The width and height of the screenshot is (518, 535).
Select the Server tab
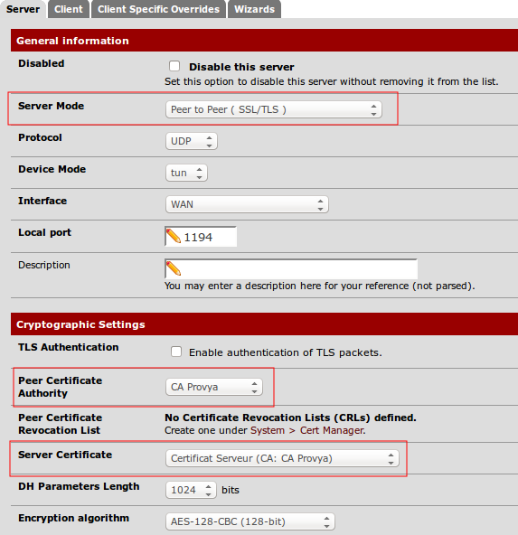click(x=24, y=9)
